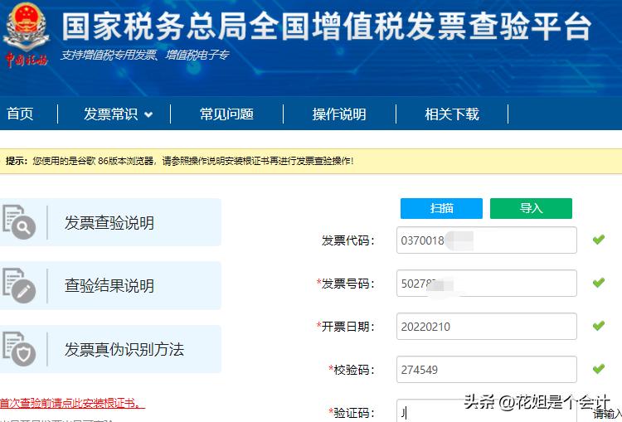Click the document shield icon for 发票真伪识别方法
Screen dimensions: 622x422
tap(18, 348)
